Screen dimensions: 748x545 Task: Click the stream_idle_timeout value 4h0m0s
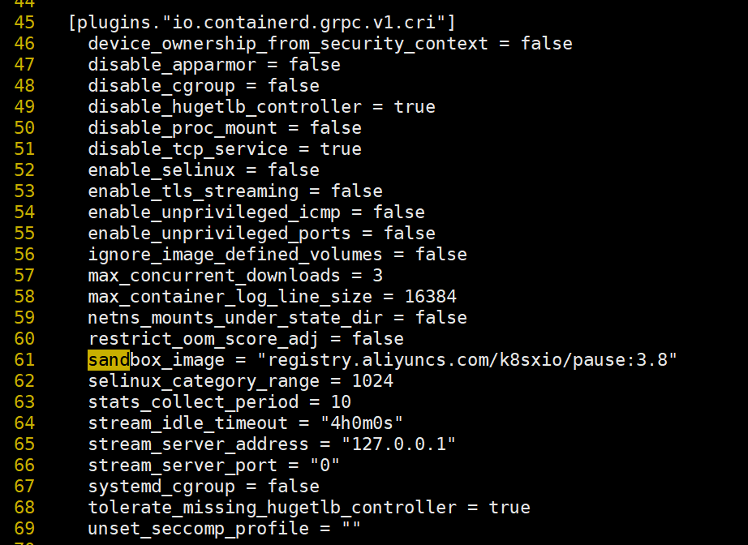pyautogui.click(x=362, y=423)
